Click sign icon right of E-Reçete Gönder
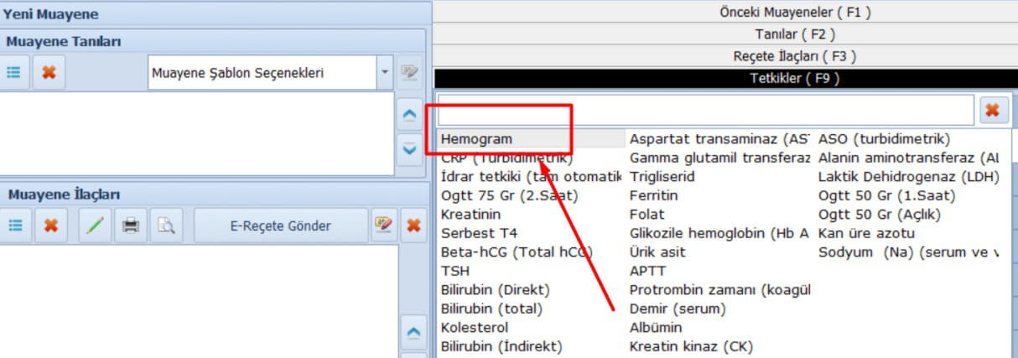The width and height of the screenshot is (1018, 358). [x=382, y=226]
